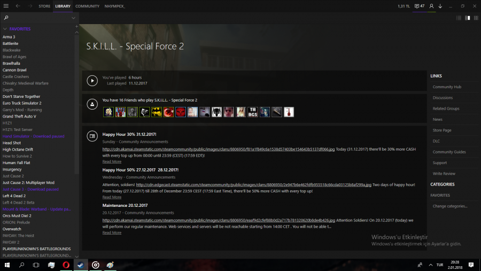The image size is (481, 271).
Task: Select Brawlhalla in library list
Action: click(x=11, y=63)
